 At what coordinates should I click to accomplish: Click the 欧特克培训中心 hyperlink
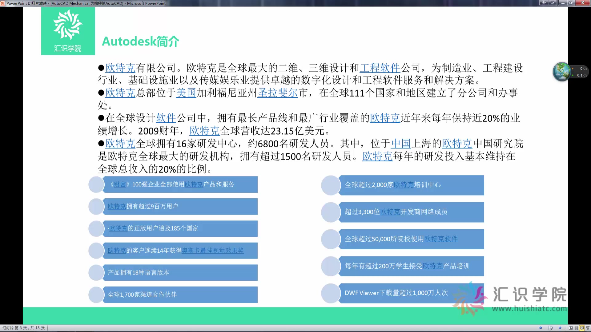tap(404, 185)
